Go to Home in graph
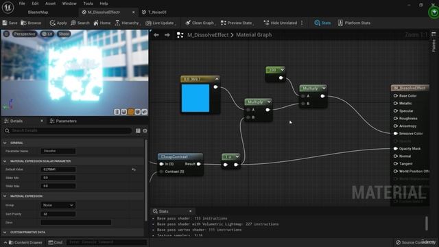 (102, 23)
